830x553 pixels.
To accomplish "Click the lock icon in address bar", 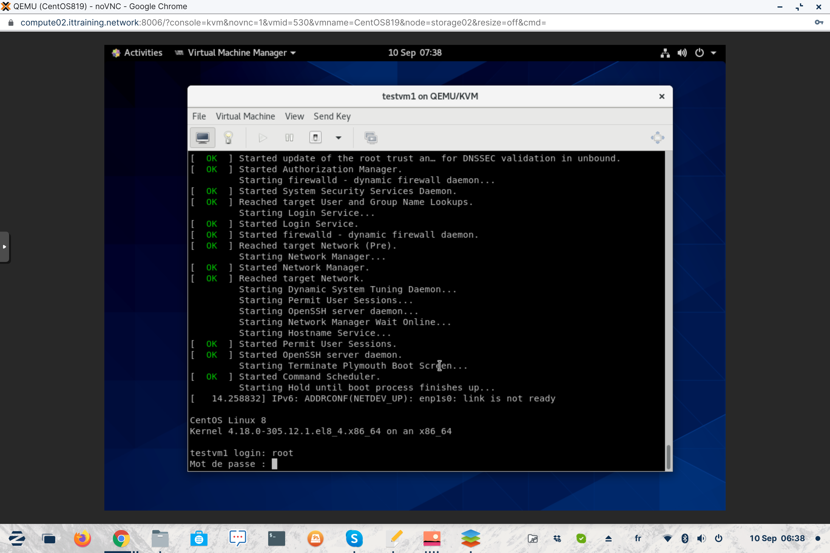I will [11, 22].
